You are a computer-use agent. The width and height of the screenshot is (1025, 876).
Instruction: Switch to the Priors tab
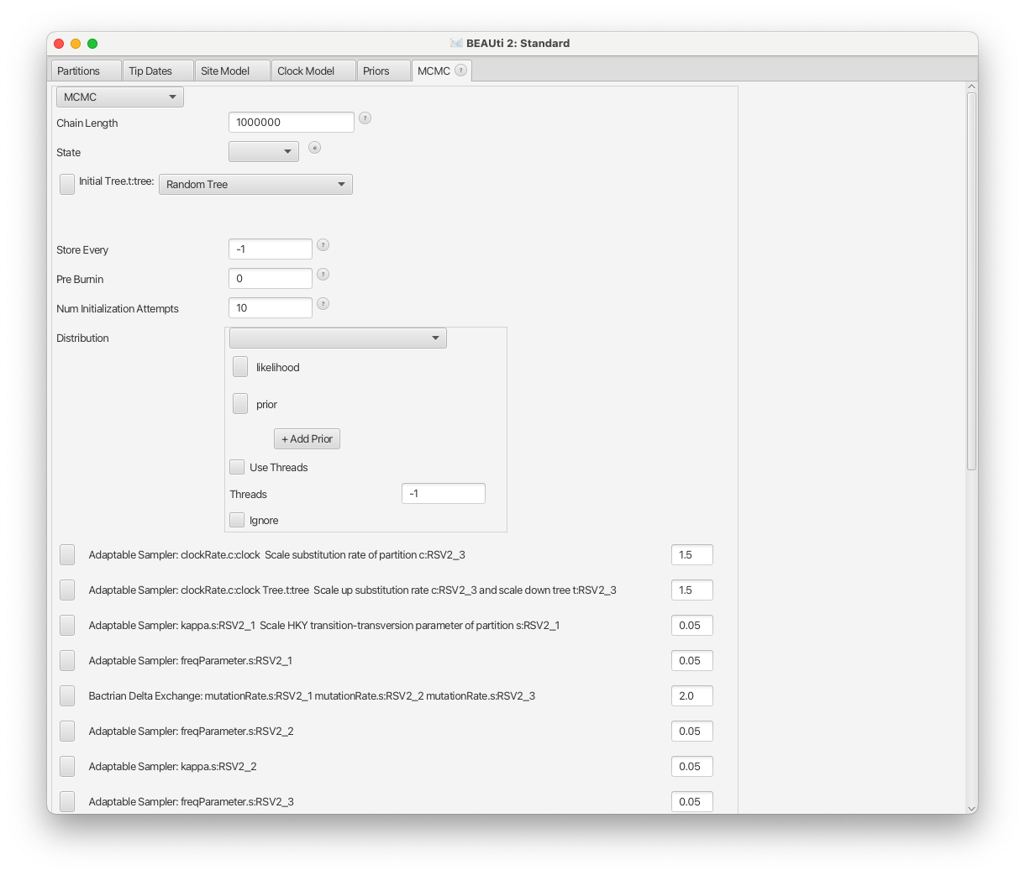(384, 71)
